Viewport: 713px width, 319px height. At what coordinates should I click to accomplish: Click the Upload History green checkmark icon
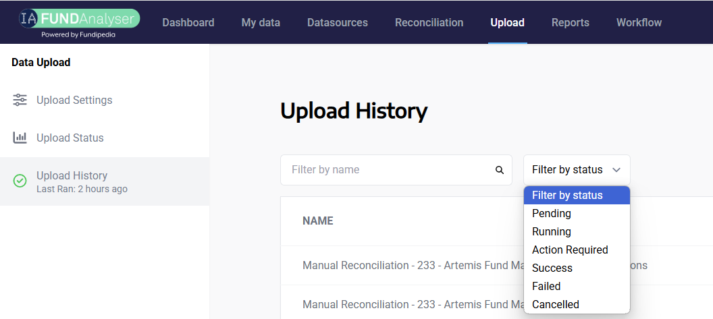[x=20, y=181]
